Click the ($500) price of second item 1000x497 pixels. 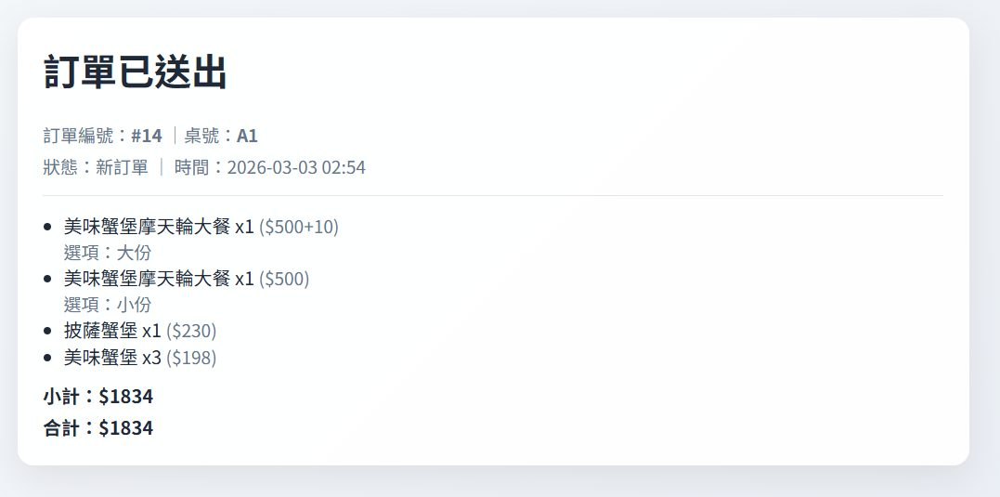[284, 279]
